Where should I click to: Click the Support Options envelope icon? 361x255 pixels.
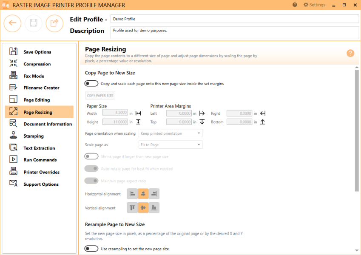click(13, 183)
